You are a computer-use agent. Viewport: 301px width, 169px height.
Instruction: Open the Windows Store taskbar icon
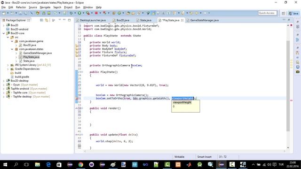tap(59, 164)
